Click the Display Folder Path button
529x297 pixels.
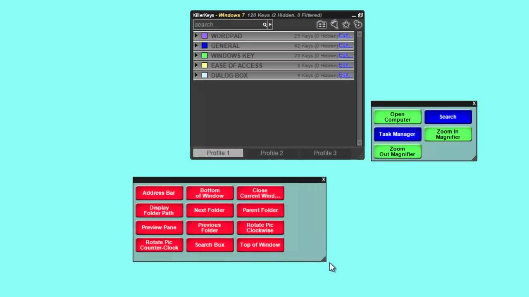pyautogui.click(x=159, y=210)
